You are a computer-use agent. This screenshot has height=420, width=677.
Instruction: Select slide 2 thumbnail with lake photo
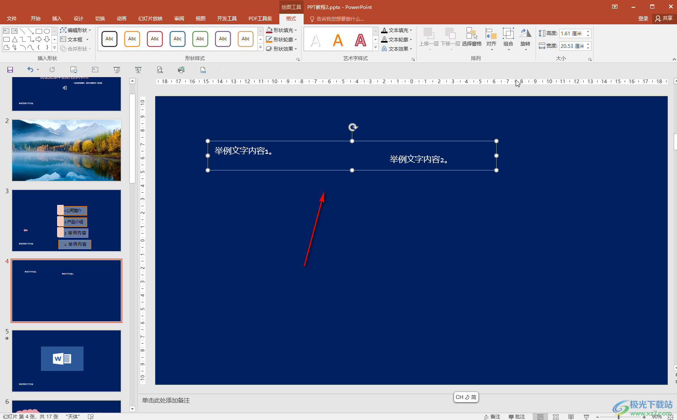pos(66,150)
